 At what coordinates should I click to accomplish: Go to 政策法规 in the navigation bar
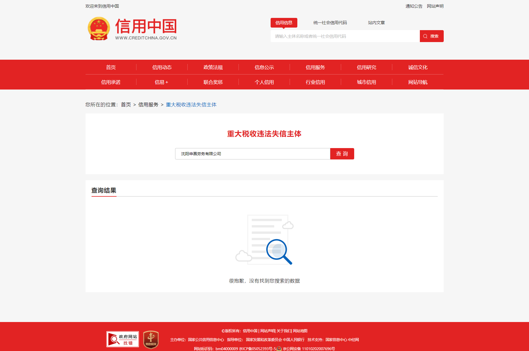(213, 67)
